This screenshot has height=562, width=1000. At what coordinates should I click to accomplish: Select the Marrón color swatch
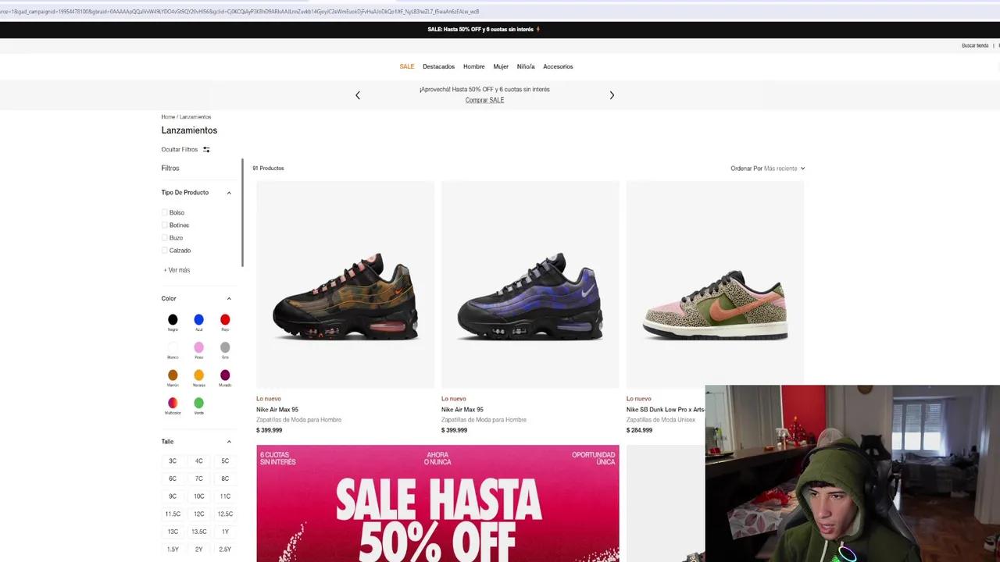coord(173,375)
